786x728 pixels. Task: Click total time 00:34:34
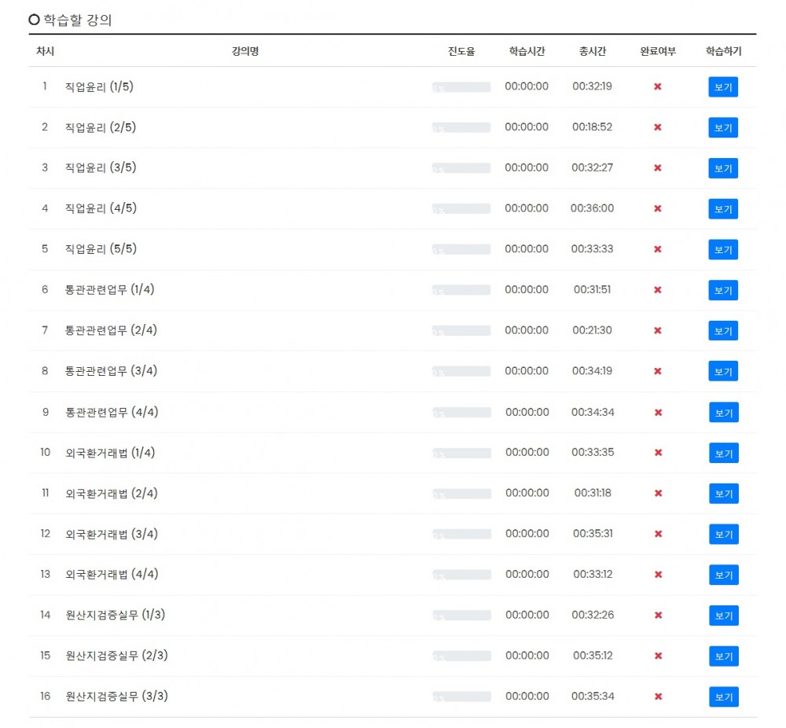click(x=593, y=412)
